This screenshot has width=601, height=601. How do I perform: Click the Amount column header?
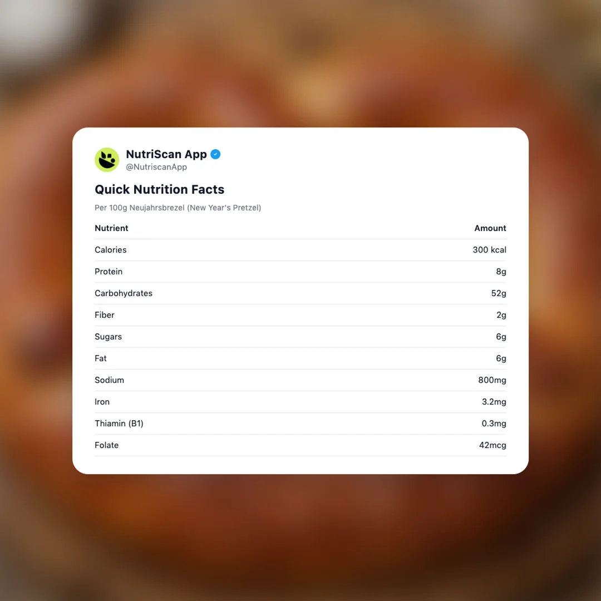click(x=490, y=228)
